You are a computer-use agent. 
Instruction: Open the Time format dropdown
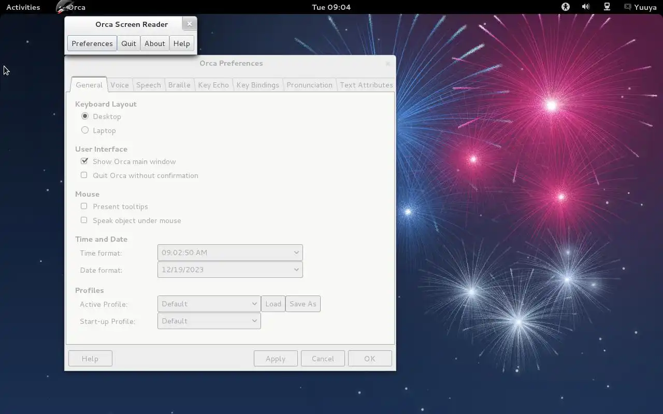pyautogui.click(x=230, y=253)
